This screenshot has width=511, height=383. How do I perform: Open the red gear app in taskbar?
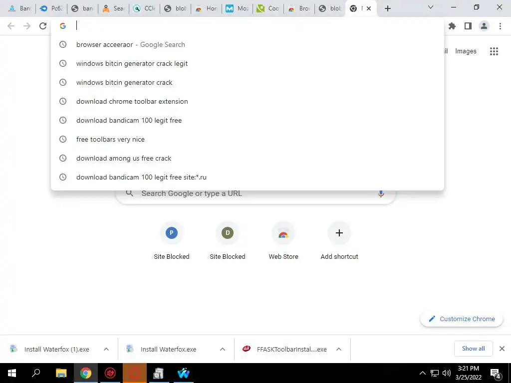tap(110, 373)
